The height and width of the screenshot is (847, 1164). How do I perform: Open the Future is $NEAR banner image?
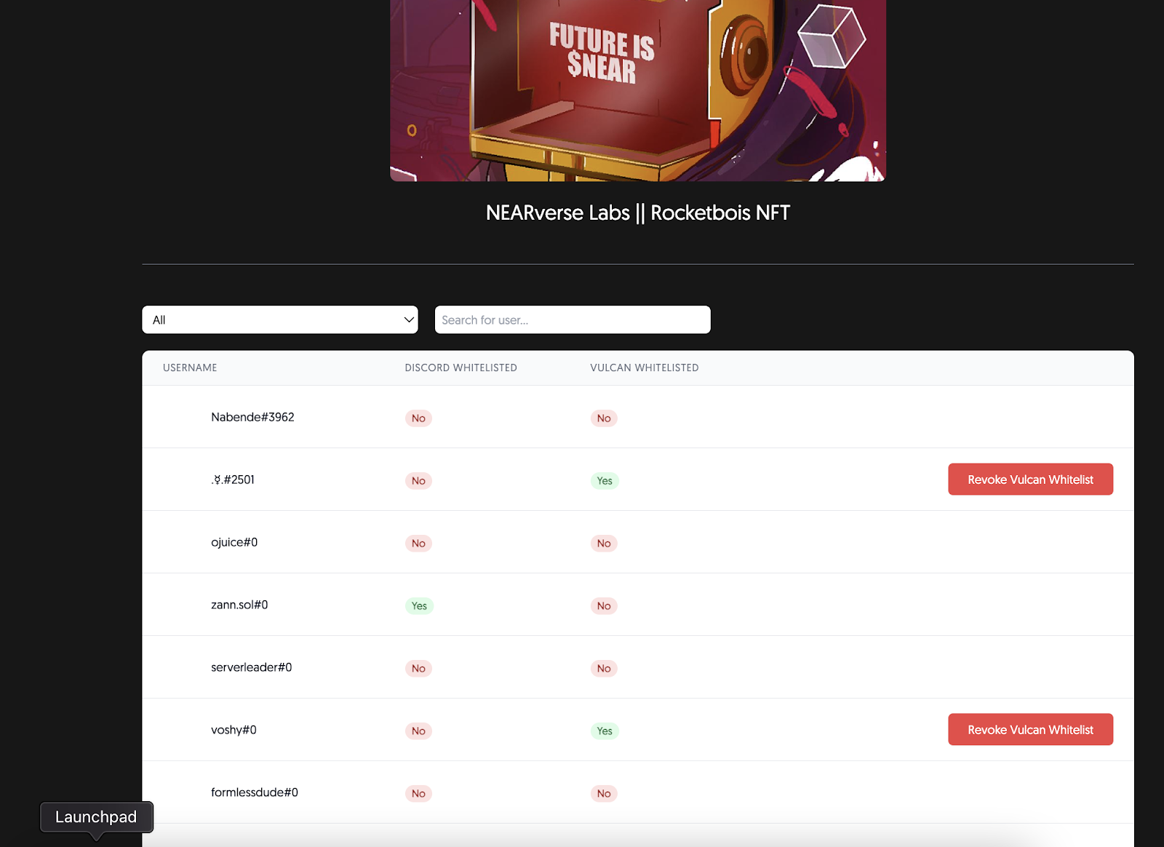pyautogui.click(x=638, y=90)
